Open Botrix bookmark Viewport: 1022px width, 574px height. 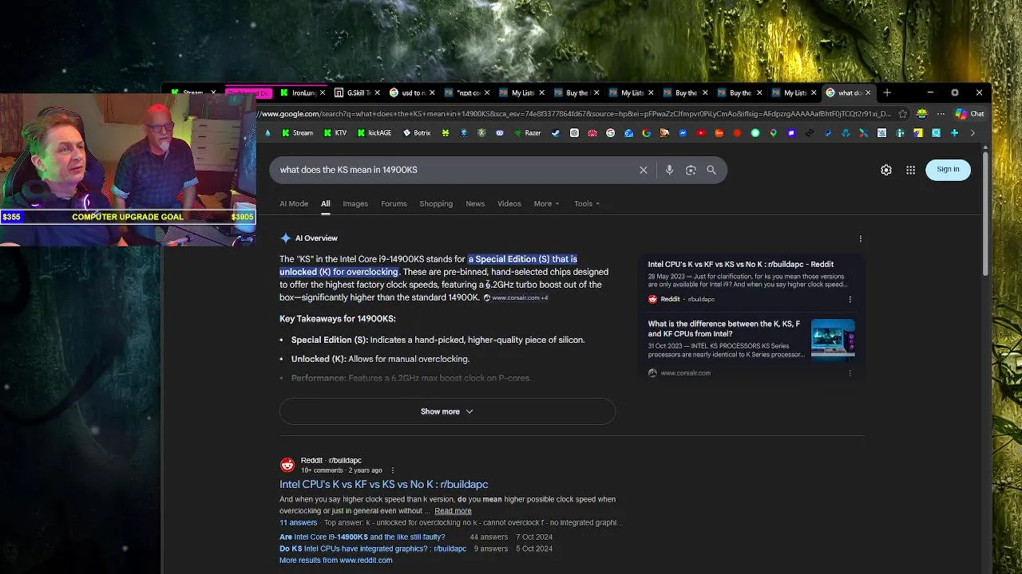point(417,133)
